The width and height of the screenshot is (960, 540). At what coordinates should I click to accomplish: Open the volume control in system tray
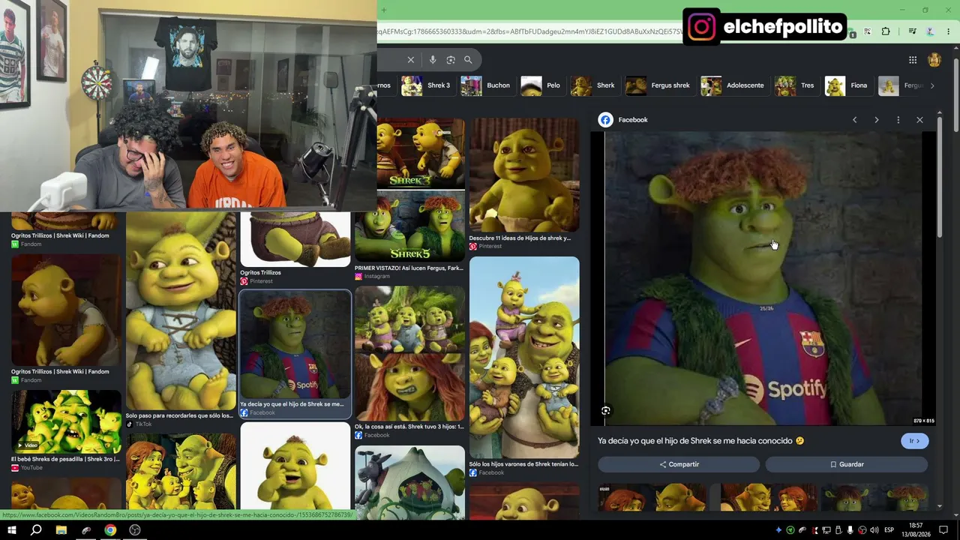874,530
